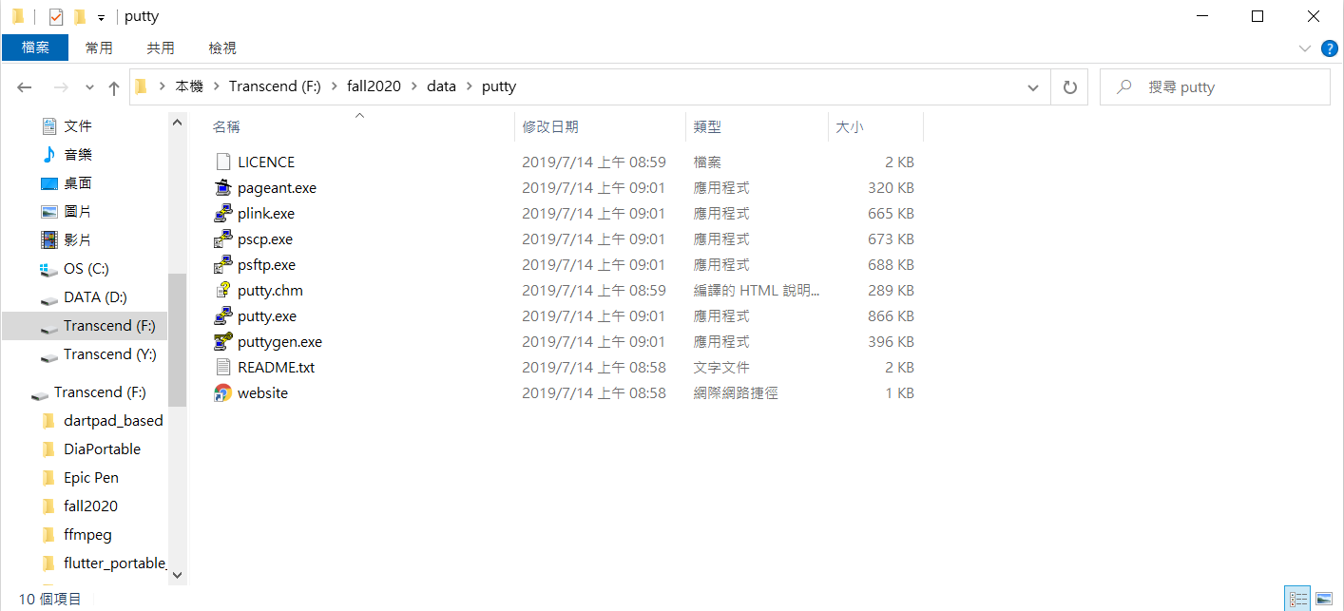Click the navigation pane scrollbar thumb

(x=177, y=339)
